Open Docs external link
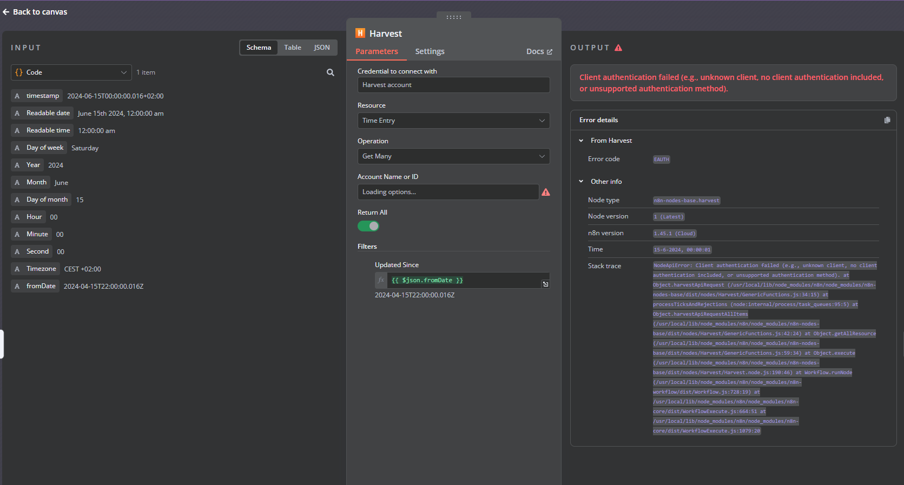904x485 pixels. click(x=539, y=51)
